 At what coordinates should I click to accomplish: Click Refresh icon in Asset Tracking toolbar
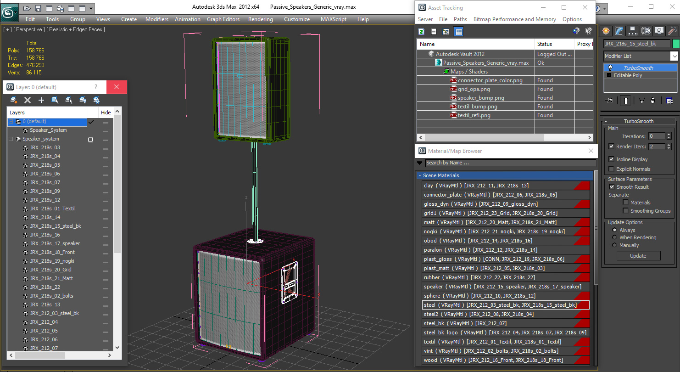(421, 31)
